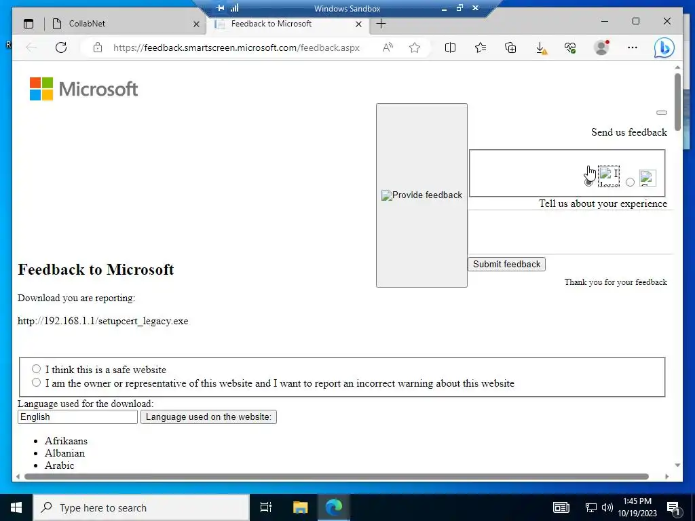Image resolution: width=695 pixels, height=521 pixels.
Task: Open a new tab with plus icon
Action: [x=381, y=24]
